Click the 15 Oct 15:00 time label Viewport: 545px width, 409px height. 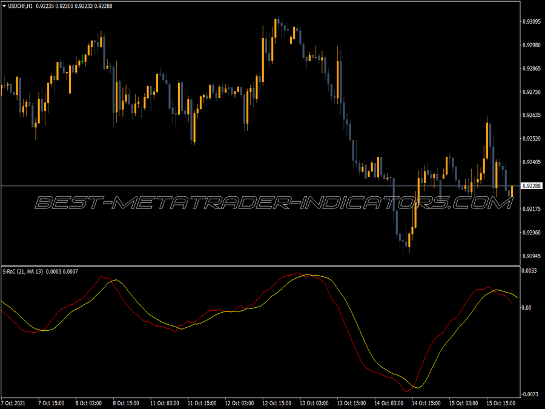tap(501, 404)
